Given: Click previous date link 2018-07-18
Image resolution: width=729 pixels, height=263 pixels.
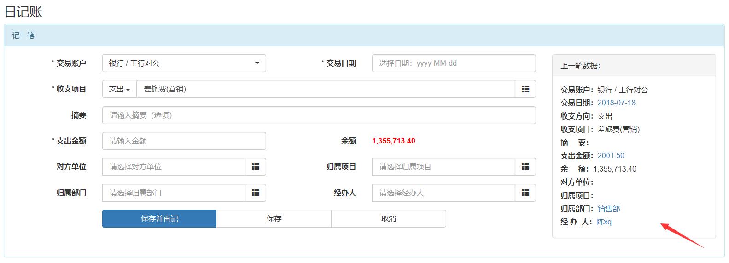Looking at the screenshot, I should coord(616,103).
